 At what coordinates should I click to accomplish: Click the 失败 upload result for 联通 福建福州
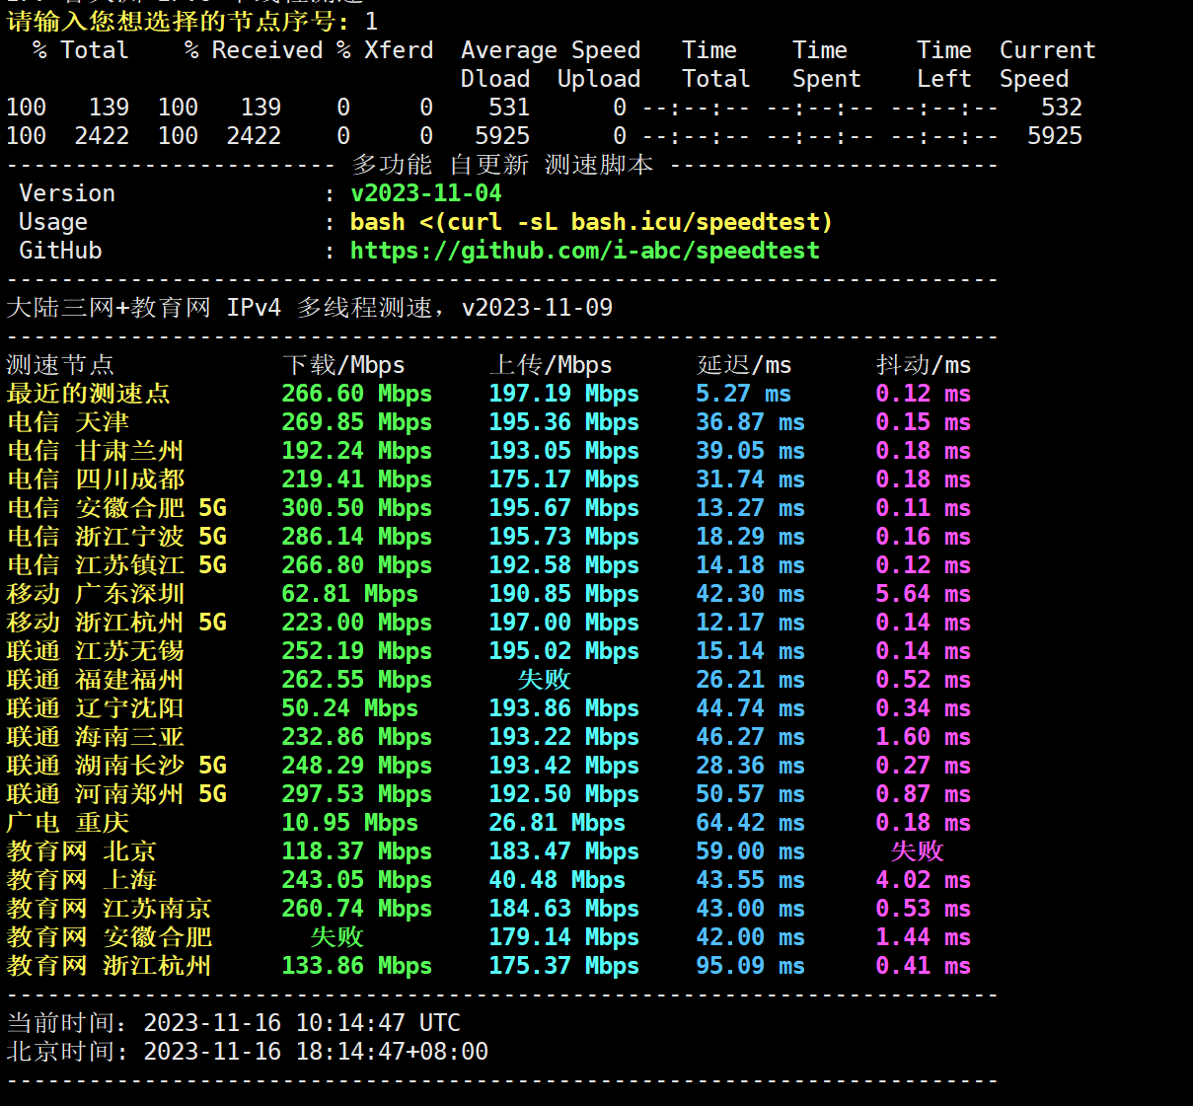click(544, 680)
